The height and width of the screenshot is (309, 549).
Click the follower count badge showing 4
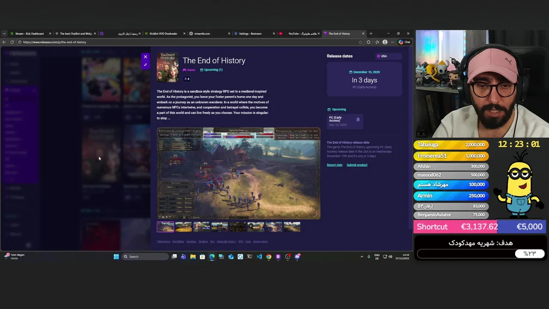click(187, 79)
